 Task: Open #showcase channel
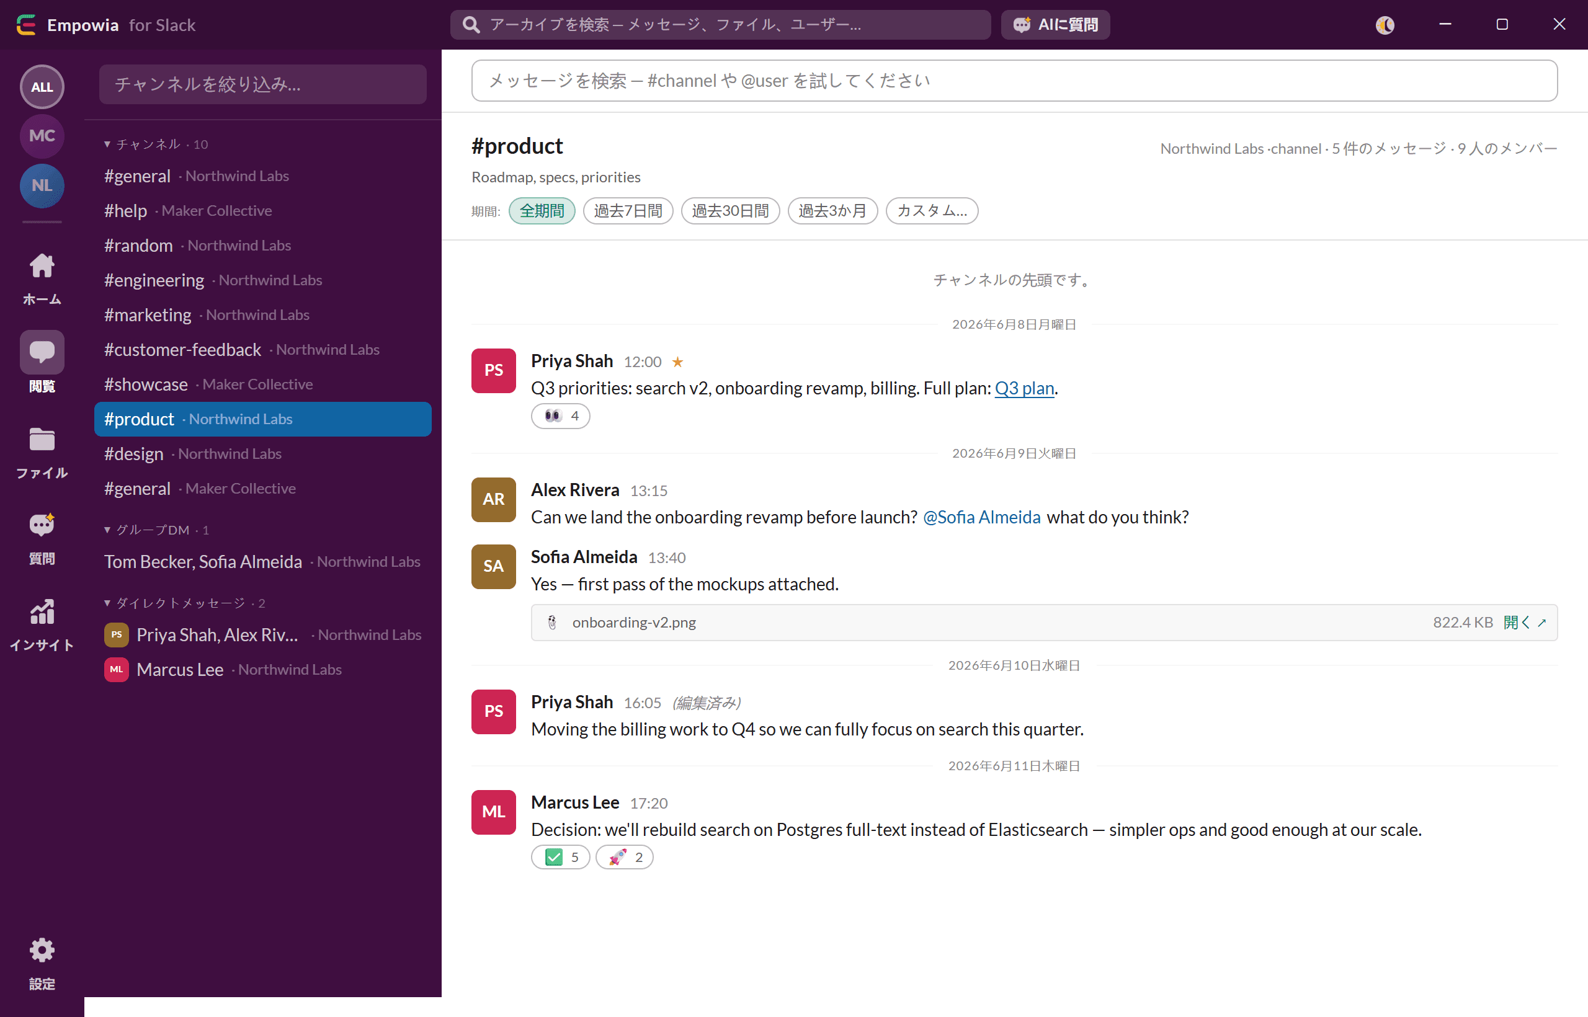(x=262, y=384)
